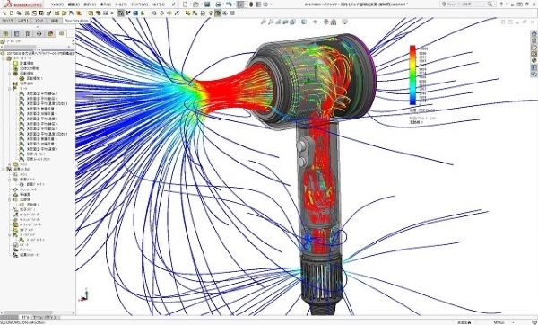Click the Print icon in top toolbar
Screen dimensions: 538x325
tap(218, 4)
